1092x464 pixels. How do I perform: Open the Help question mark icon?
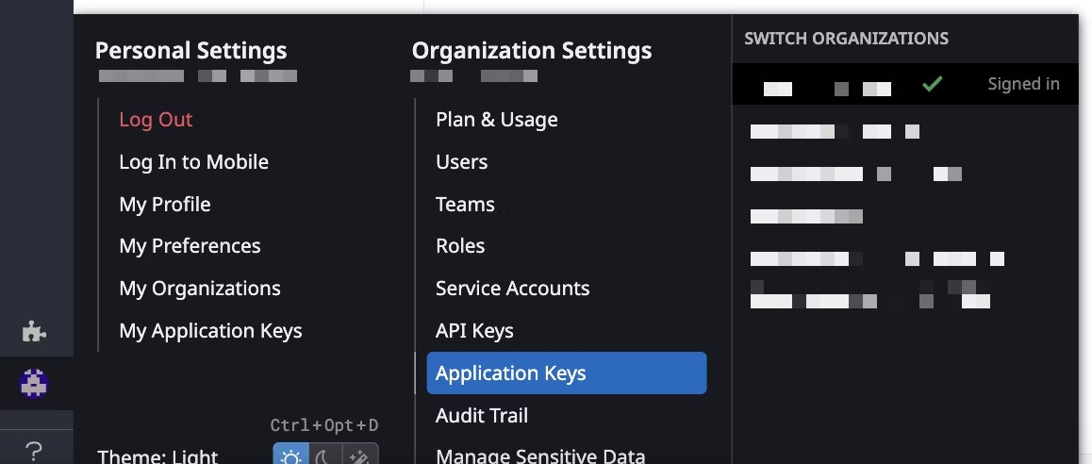pyautogui.click(x=34, y=451)
